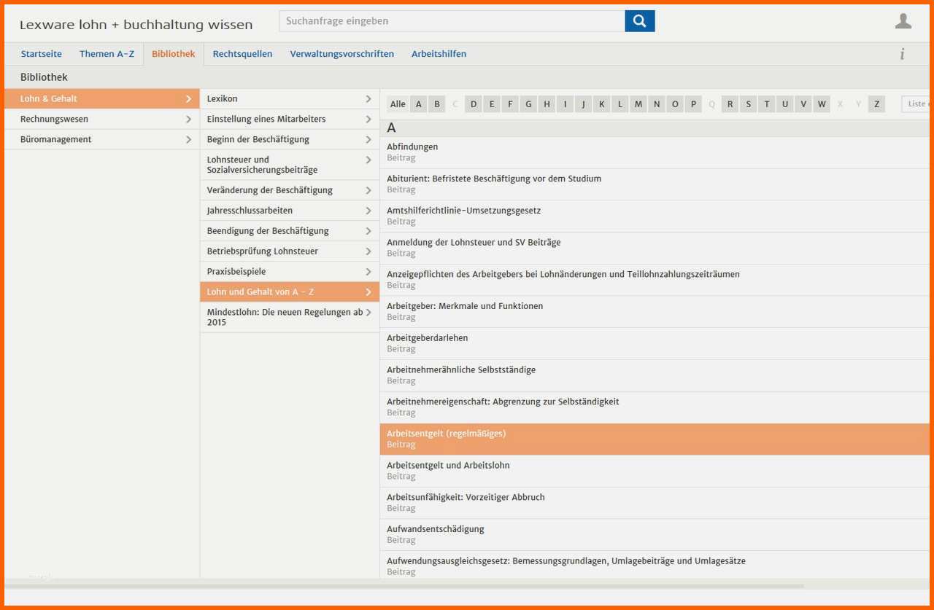
Task: Open Arbeitgeberdarlehen article
Action: point(655,343)
